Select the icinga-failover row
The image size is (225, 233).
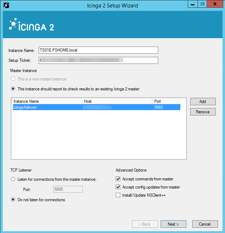tap(47, 107)
